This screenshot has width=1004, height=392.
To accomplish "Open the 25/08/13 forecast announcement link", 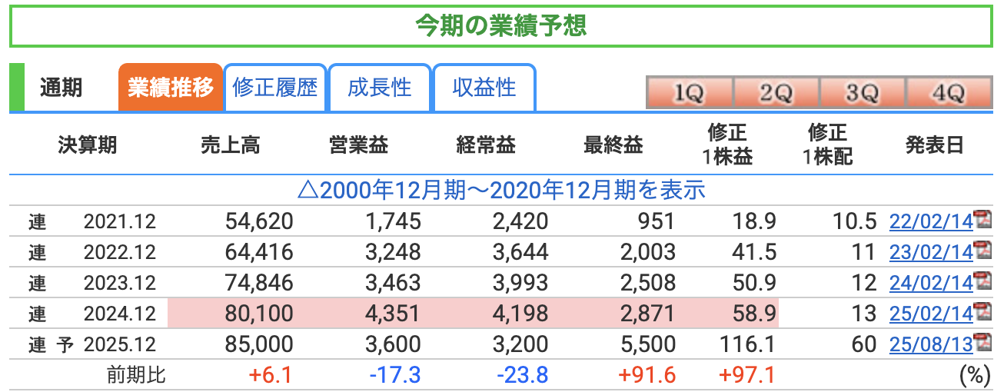I will (931, 344).
